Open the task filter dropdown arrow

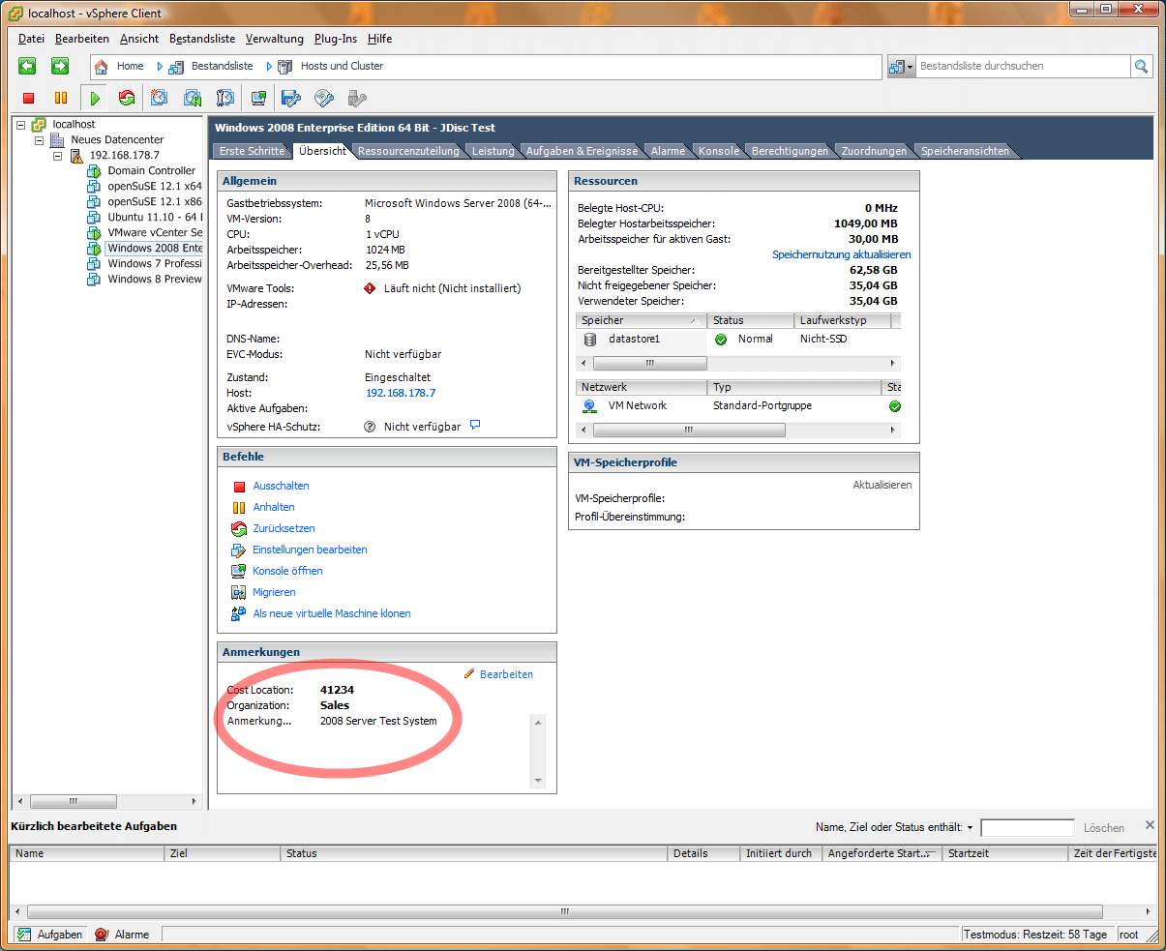click(970, 828)
